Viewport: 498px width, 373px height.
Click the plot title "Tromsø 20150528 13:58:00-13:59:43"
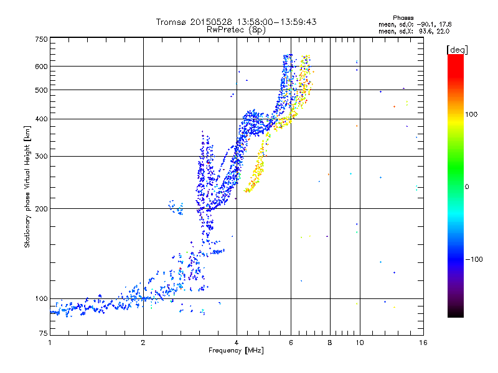(236, 22)
